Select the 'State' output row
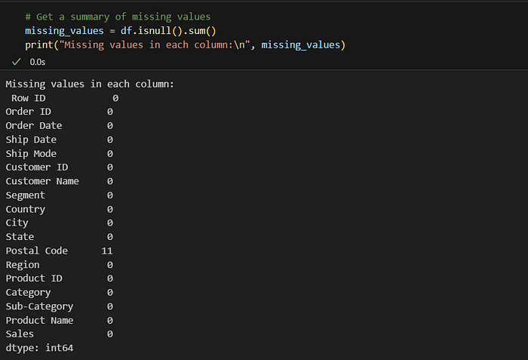 coord(60,237)
